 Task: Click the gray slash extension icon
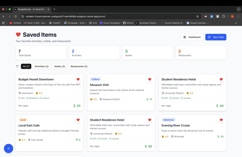coord(217,16)
